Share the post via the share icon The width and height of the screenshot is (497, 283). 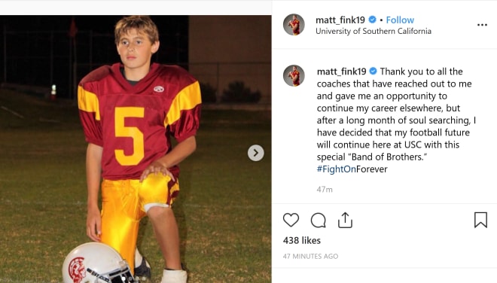[345, 220]
